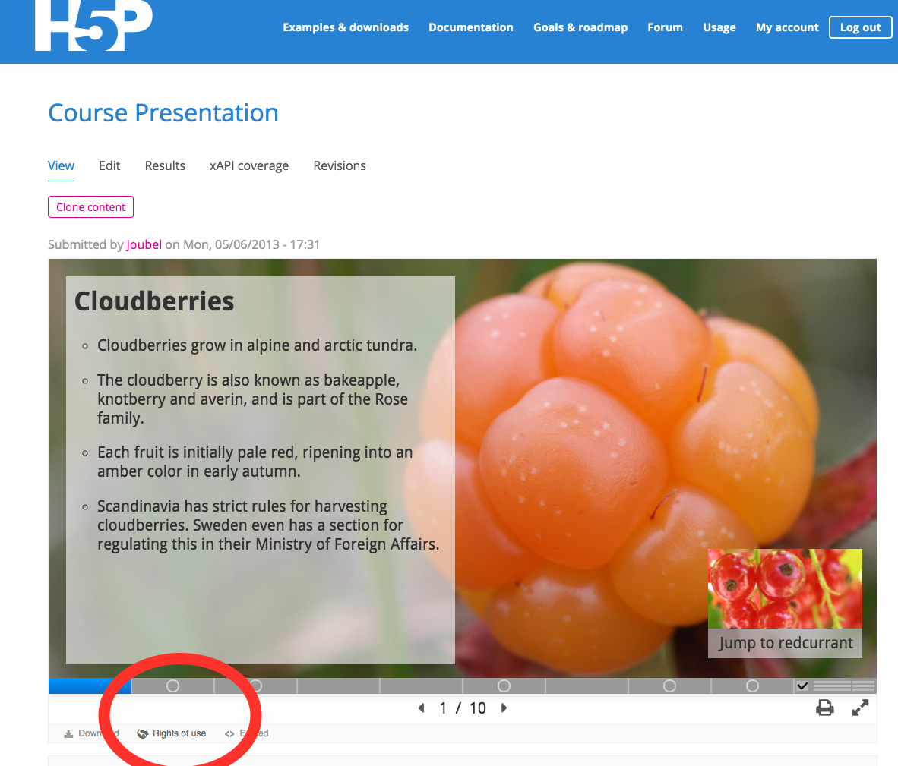Open Rights of use handshake icon

click(143, 734)
